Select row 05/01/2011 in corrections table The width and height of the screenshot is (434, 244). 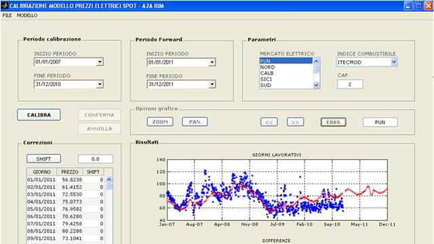(x=65, y=209)
